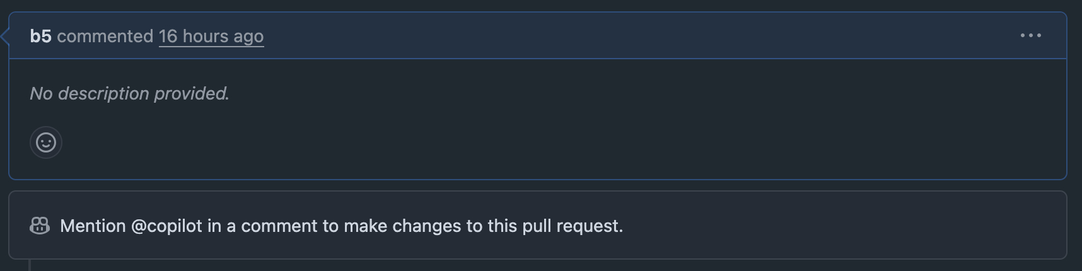Click the word 'hours' in the timestamp

pos(205,36)
